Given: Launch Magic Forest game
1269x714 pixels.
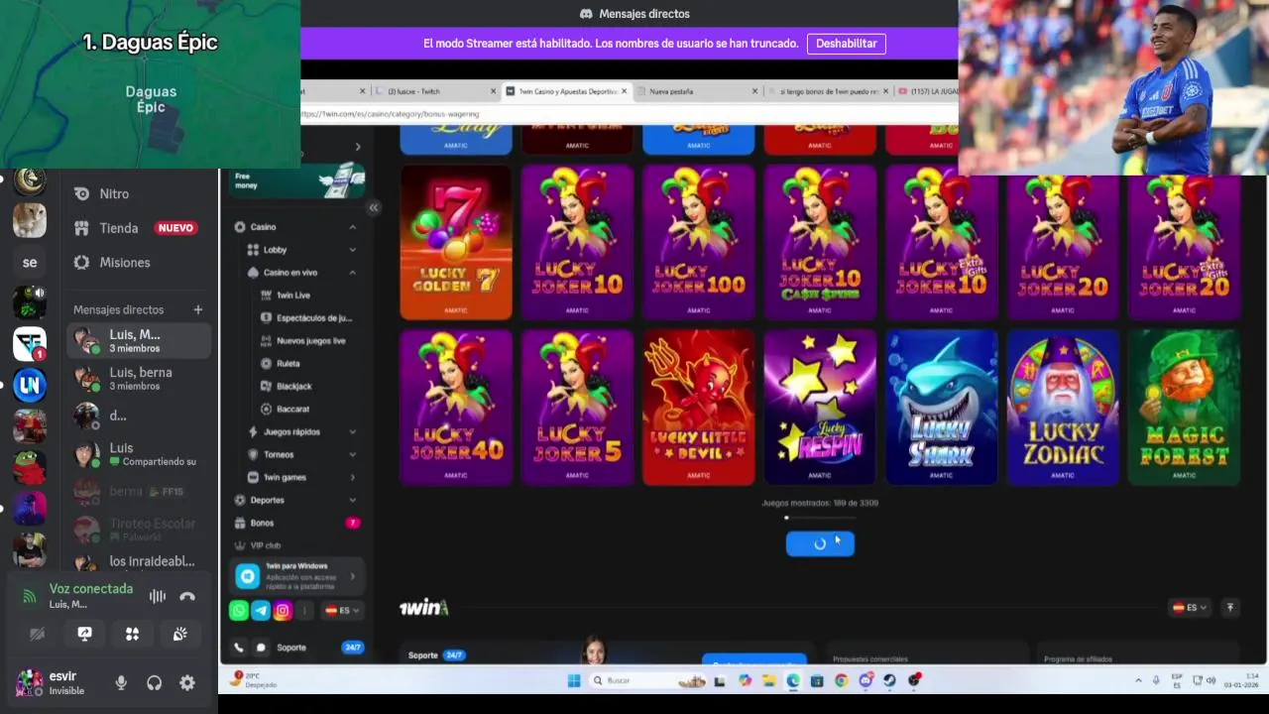Looking at the screenshot, I should coord(1184,407).
